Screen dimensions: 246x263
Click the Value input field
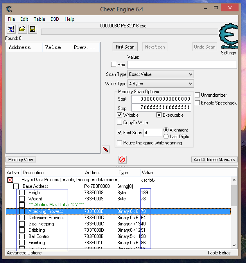pyautogui.click(x=182, y=65)
